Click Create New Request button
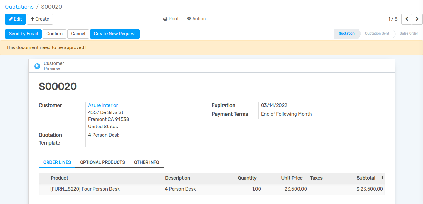The image size is (423, 204). (115, 34)
